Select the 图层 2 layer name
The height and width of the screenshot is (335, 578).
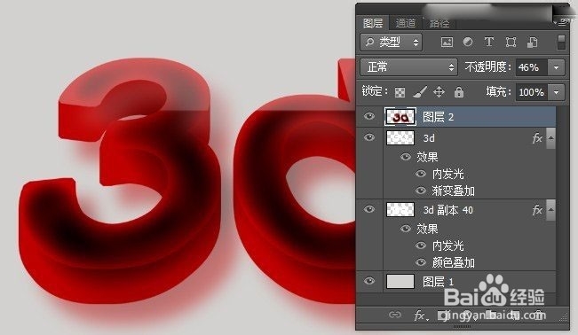[x=438, y=117]
